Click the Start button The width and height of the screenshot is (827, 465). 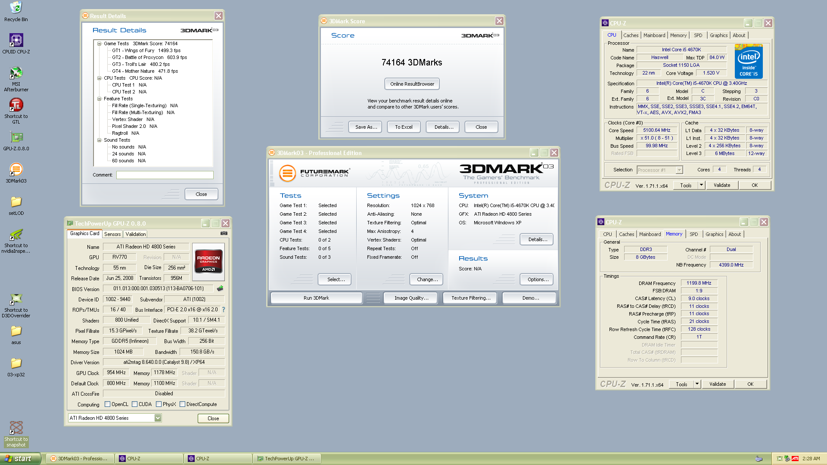[x=20, y=459]
